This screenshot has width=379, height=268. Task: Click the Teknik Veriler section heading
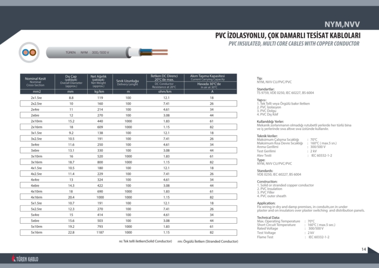point(268,135)
